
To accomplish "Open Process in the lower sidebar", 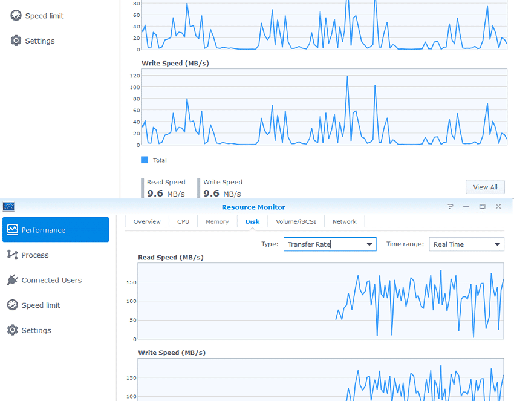I will click(x=28, y=255).
